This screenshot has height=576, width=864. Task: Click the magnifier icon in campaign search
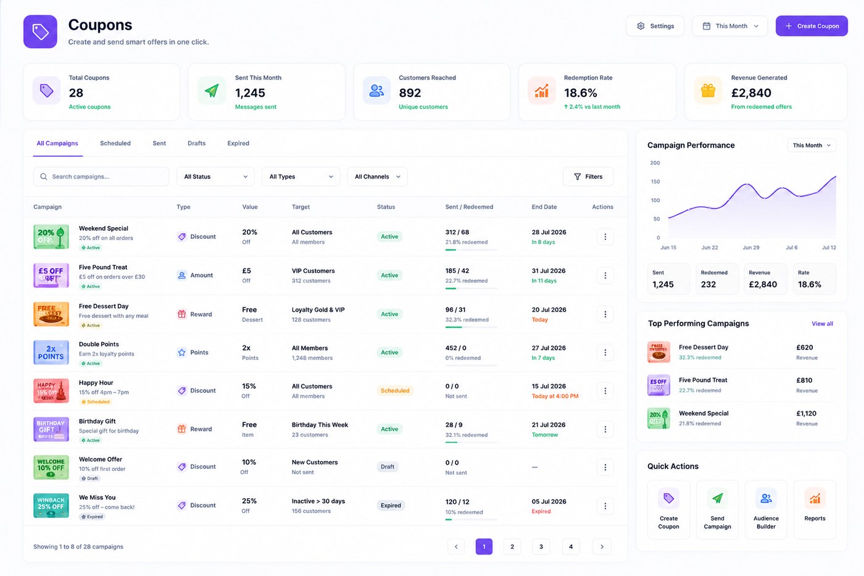coord(44,177)
